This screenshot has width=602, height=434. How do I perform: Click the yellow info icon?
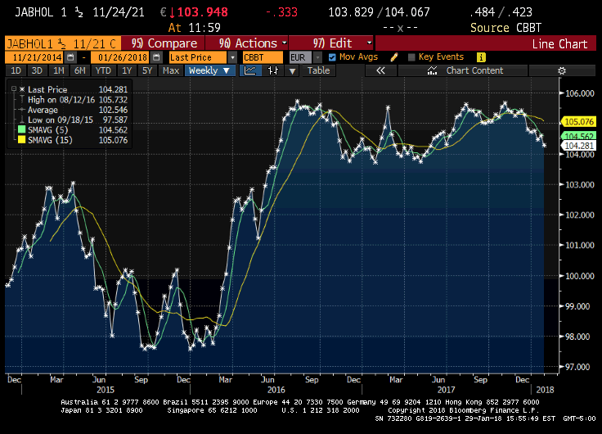click(x=481, y=57)
